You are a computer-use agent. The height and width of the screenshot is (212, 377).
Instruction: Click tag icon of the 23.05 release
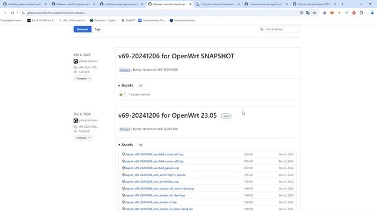pos(75,127)
